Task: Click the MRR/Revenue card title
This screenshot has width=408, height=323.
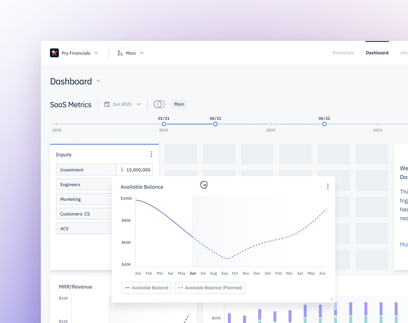Action: coord(75,287)
